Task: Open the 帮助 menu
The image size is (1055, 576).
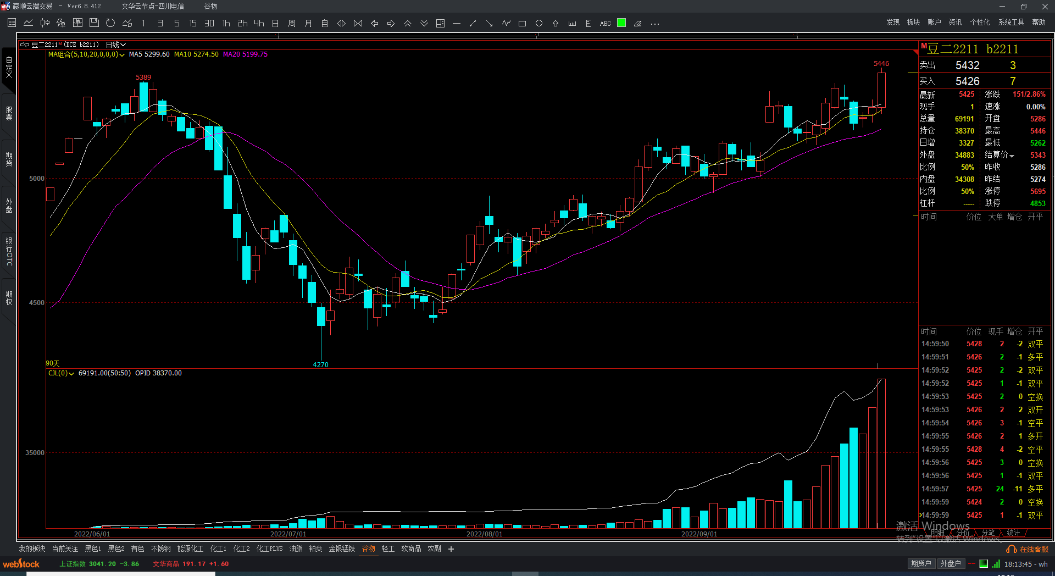Action: (1039, 22)
